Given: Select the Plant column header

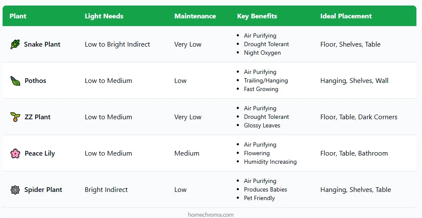Looking at the screenshot, I should click(x=18, y=16).
